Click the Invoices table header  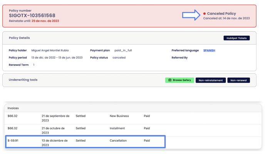click(x=13, y=108)
